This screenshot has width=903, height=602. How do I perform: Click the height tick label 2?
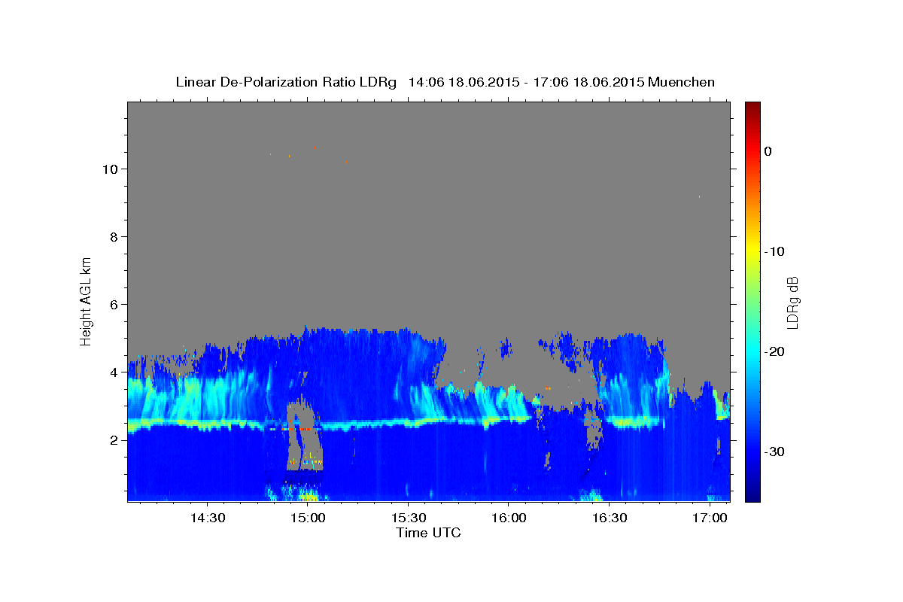click(x=114, y=439)
